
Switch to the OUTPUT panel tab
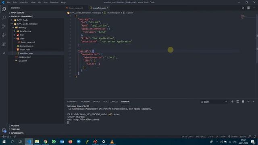[97, 101]
